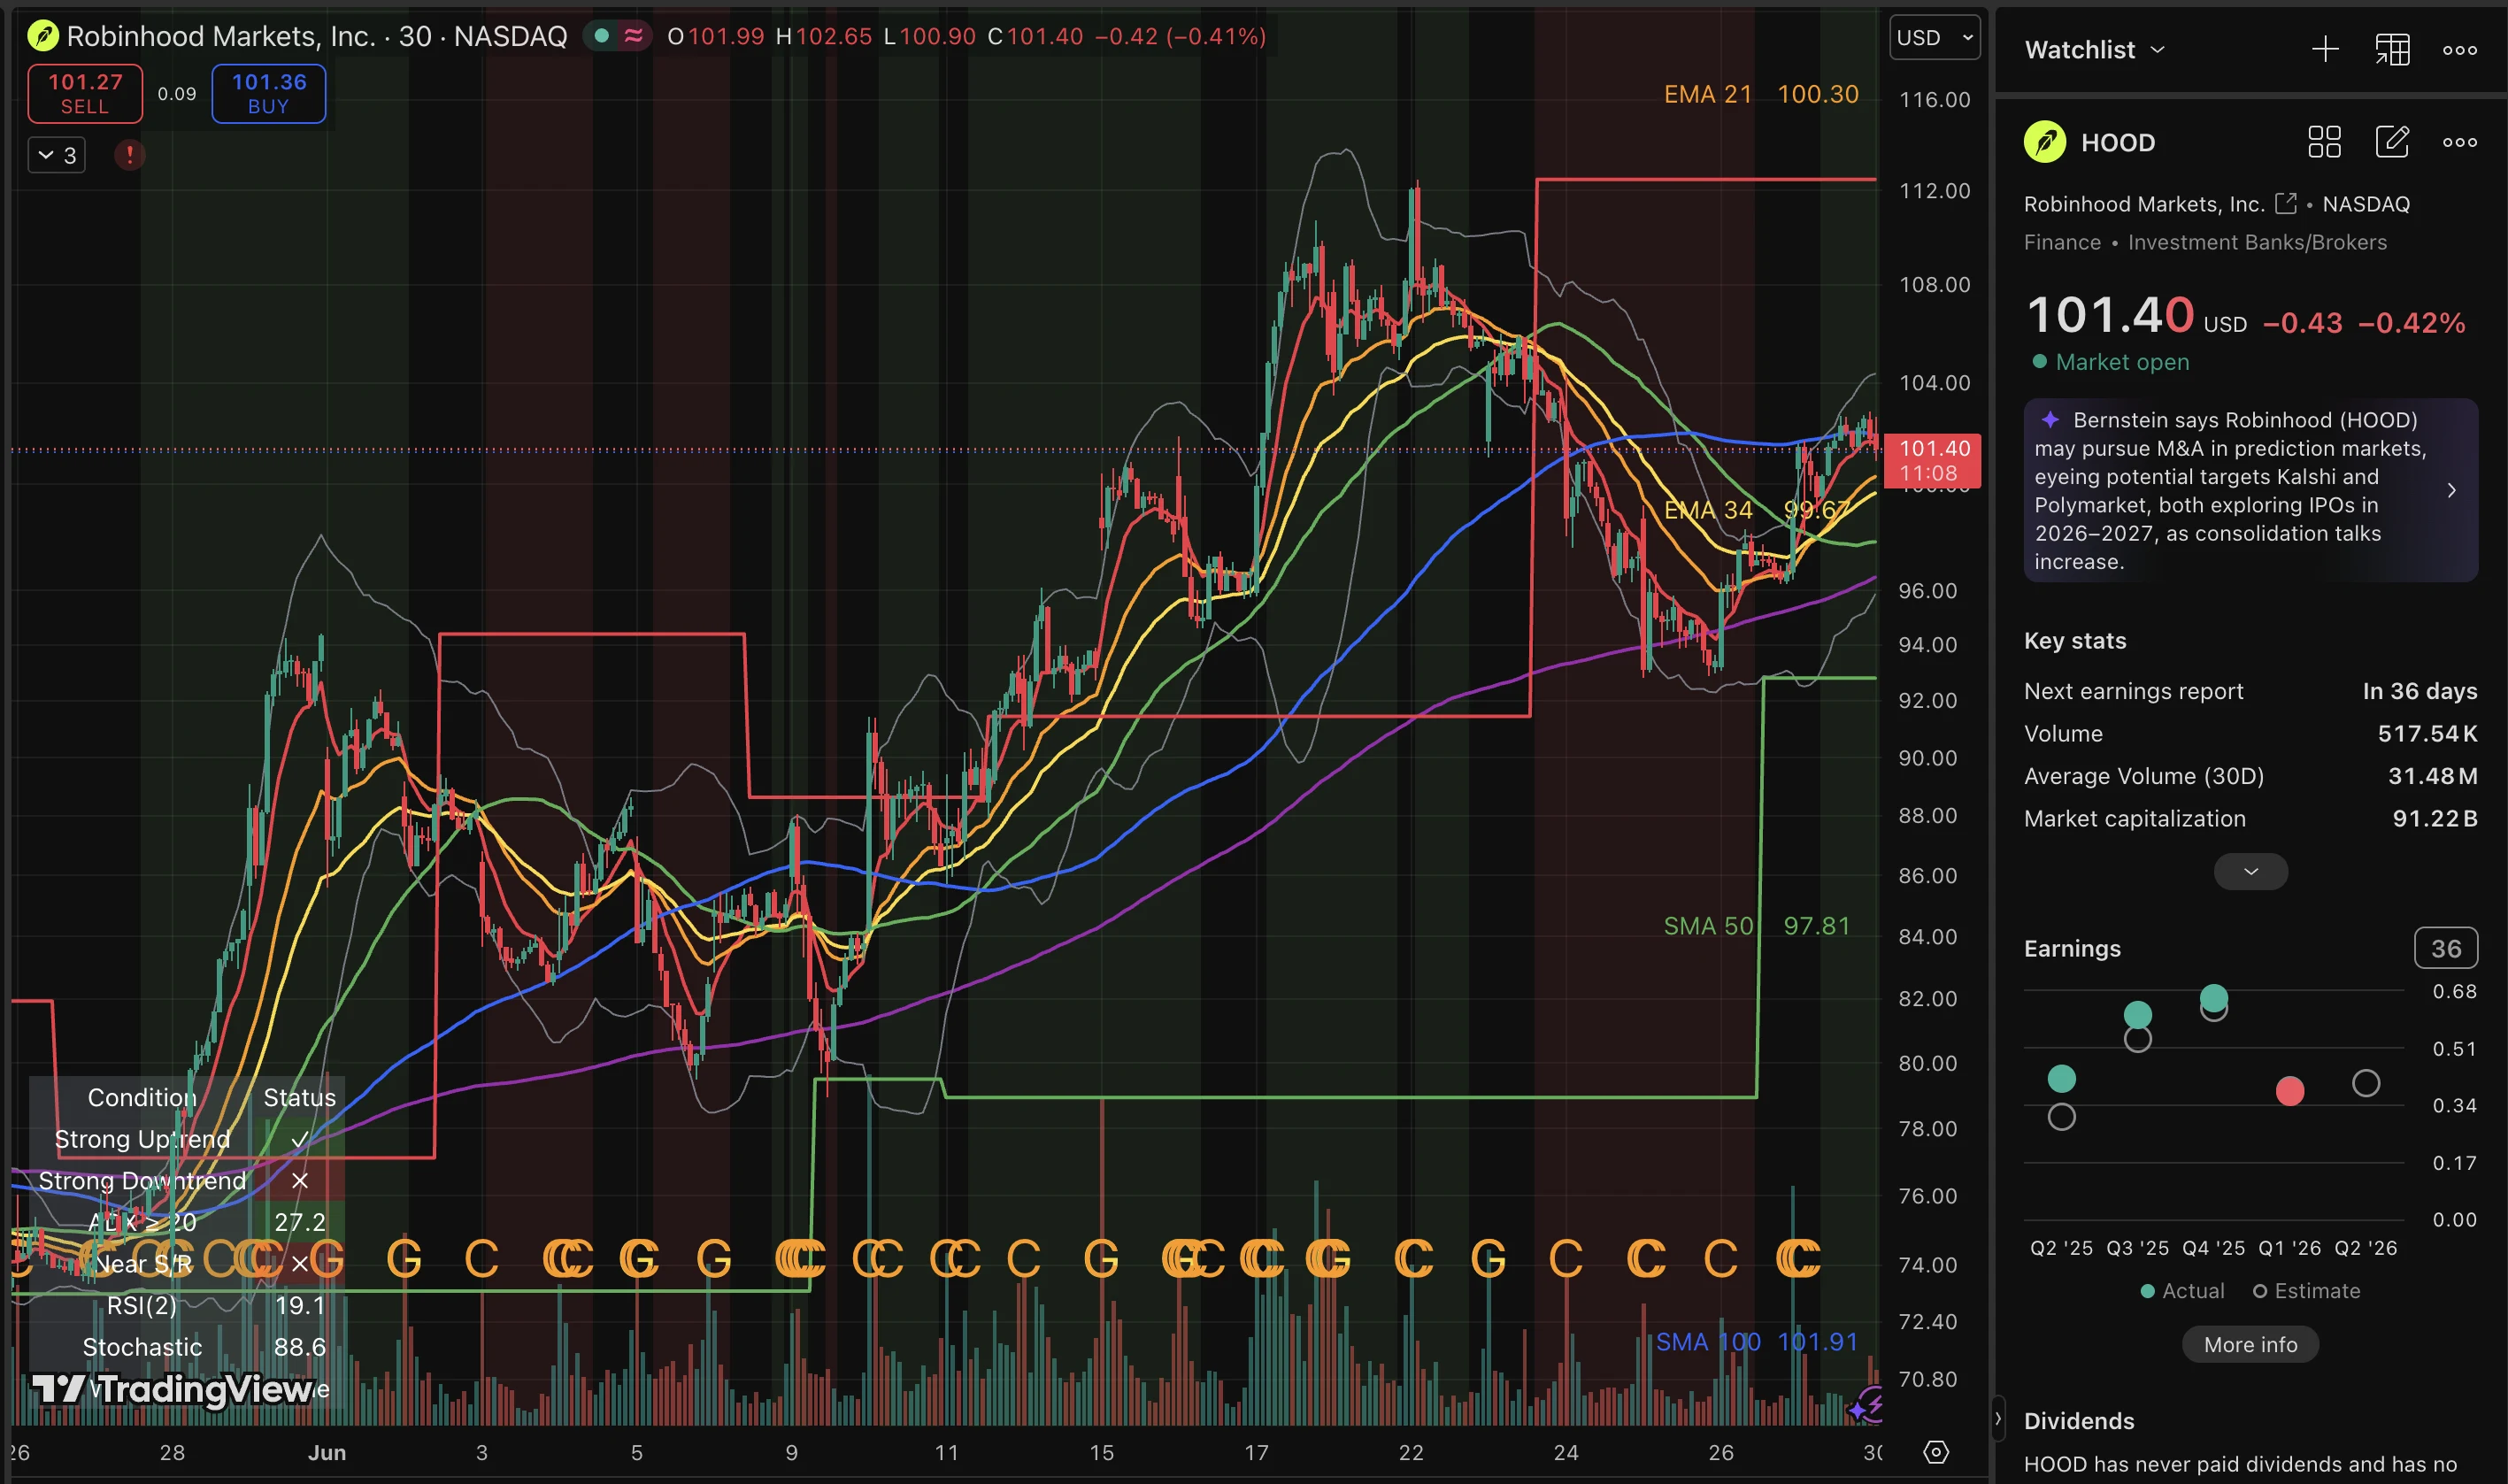Image resolution: width=2508 pixels, height=1484 pixels.
Task: Click the Jun date label on the time axis
Action: coord(327,1453)
